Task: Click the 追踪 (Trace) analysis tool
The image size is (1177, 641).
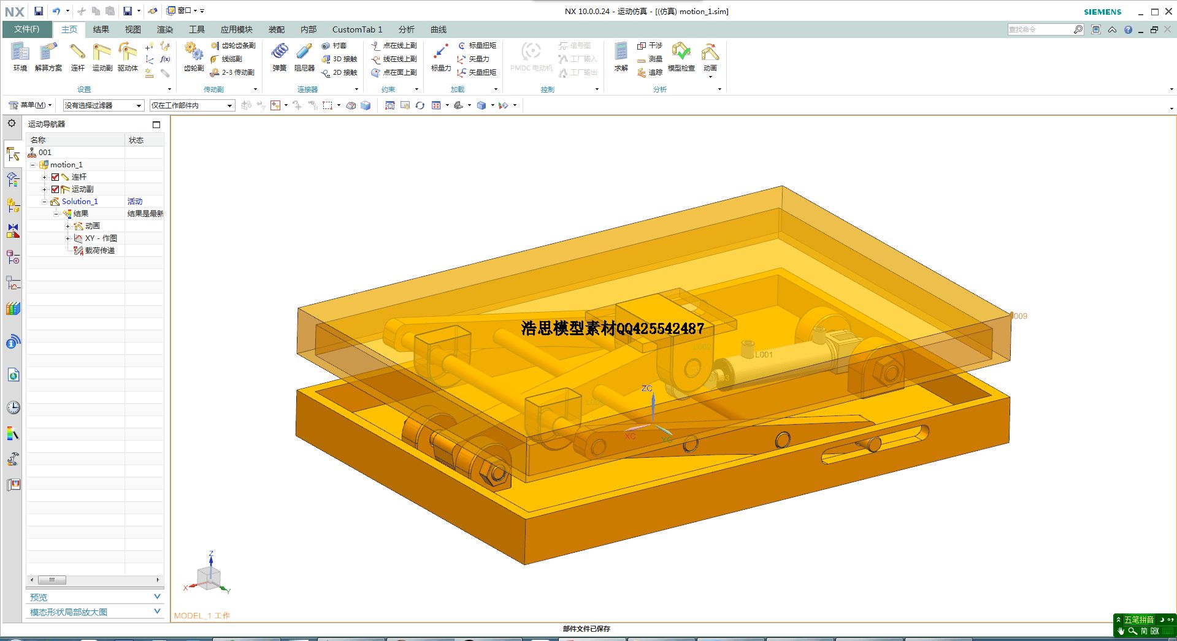Action: (x=650, y=72)
